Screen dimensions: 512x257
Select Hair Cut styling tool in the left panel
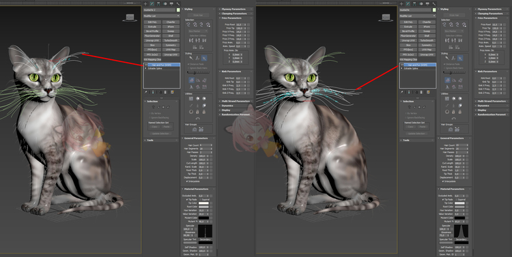coord(197,58)
